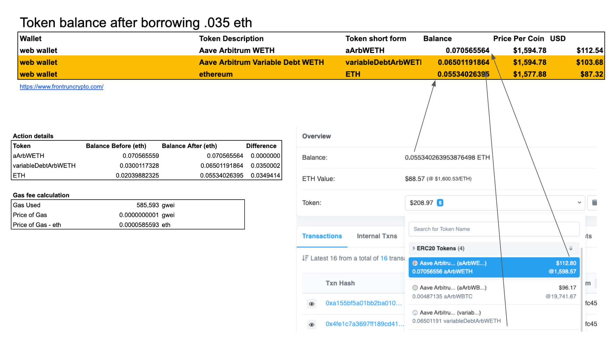
Task: Select the USD value $87.32
Action: click(592, 74)
